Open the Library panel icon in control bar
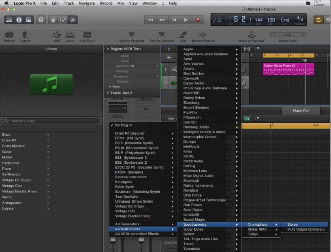Image resolution: width=331 pixels, height=252 pixels. coord(9,19)
